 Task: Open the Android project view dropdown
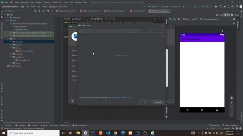click(x=11, y=11)
